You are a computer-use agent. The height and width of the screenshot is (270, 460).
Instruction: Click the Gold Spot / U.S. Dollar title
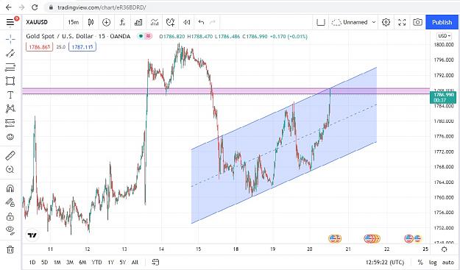click(78, 36)
